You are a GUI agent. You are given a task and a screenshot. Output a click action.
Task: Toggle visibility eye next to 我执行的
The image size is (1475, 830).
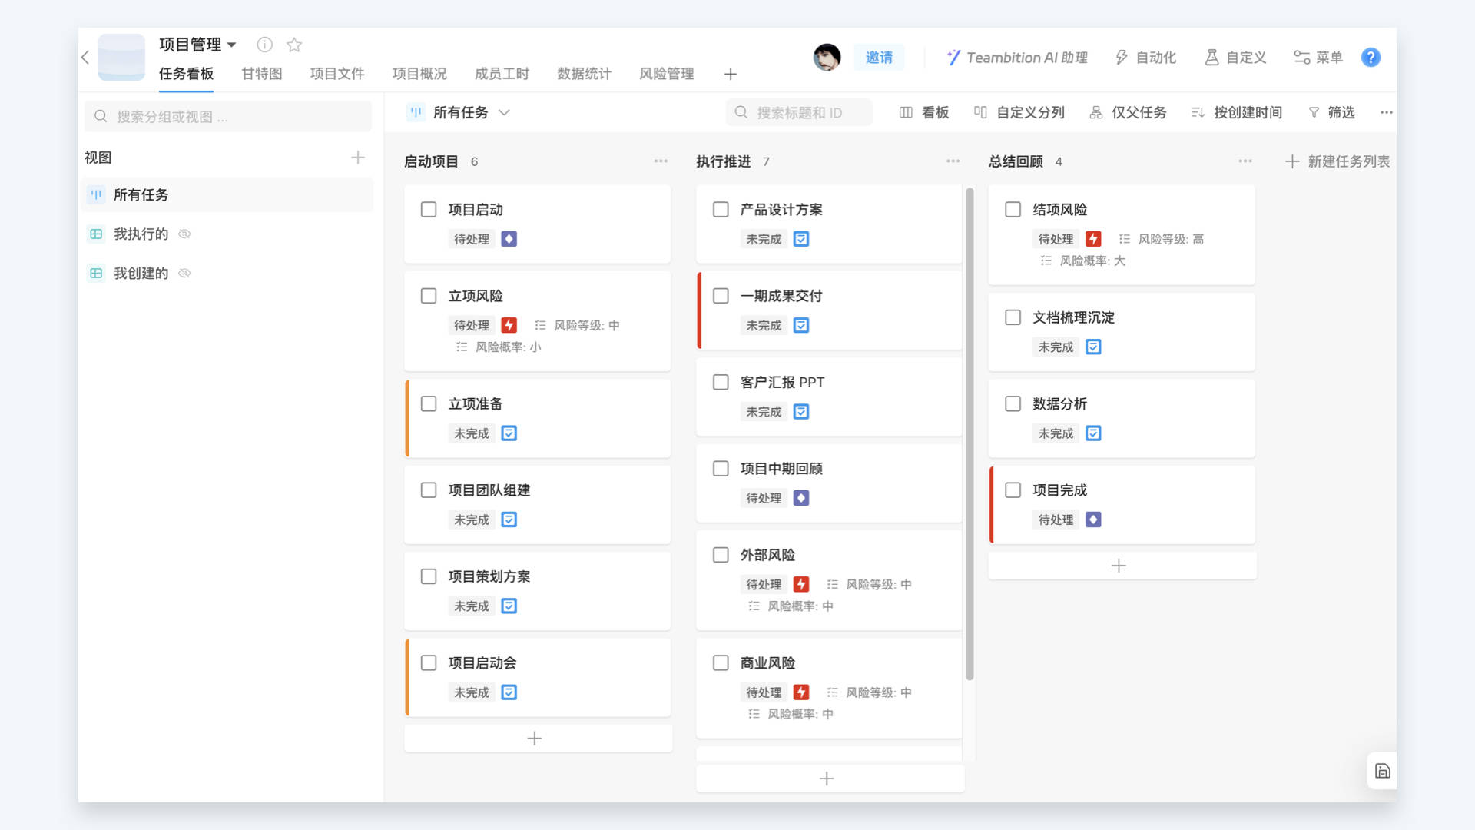pyautogui.click(x=184, y=234)
